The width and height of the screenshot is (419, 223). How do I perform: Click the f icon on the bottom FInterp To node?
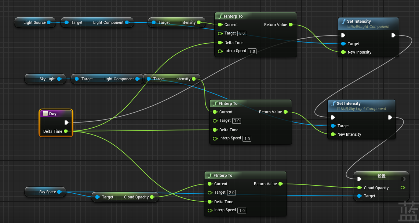(210, 175)
